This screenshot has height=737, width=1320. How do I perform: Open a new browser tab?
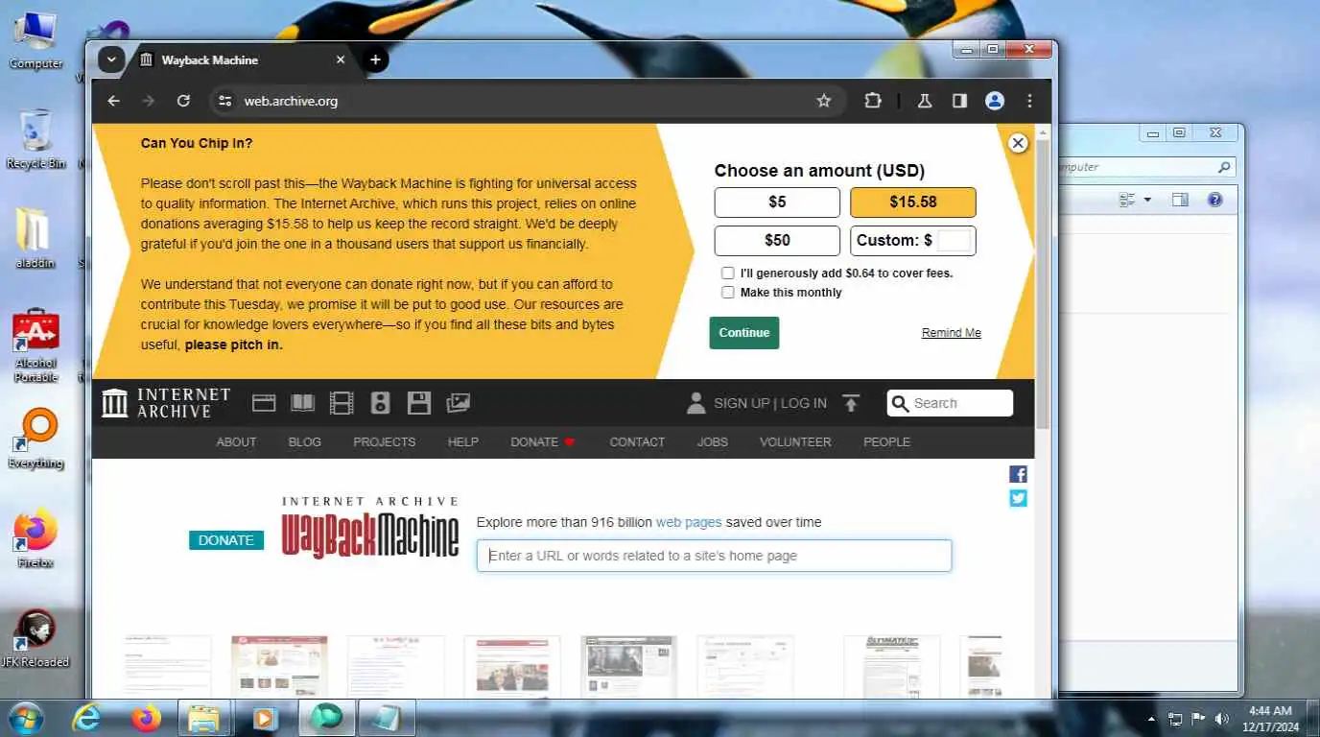point(375,59)
